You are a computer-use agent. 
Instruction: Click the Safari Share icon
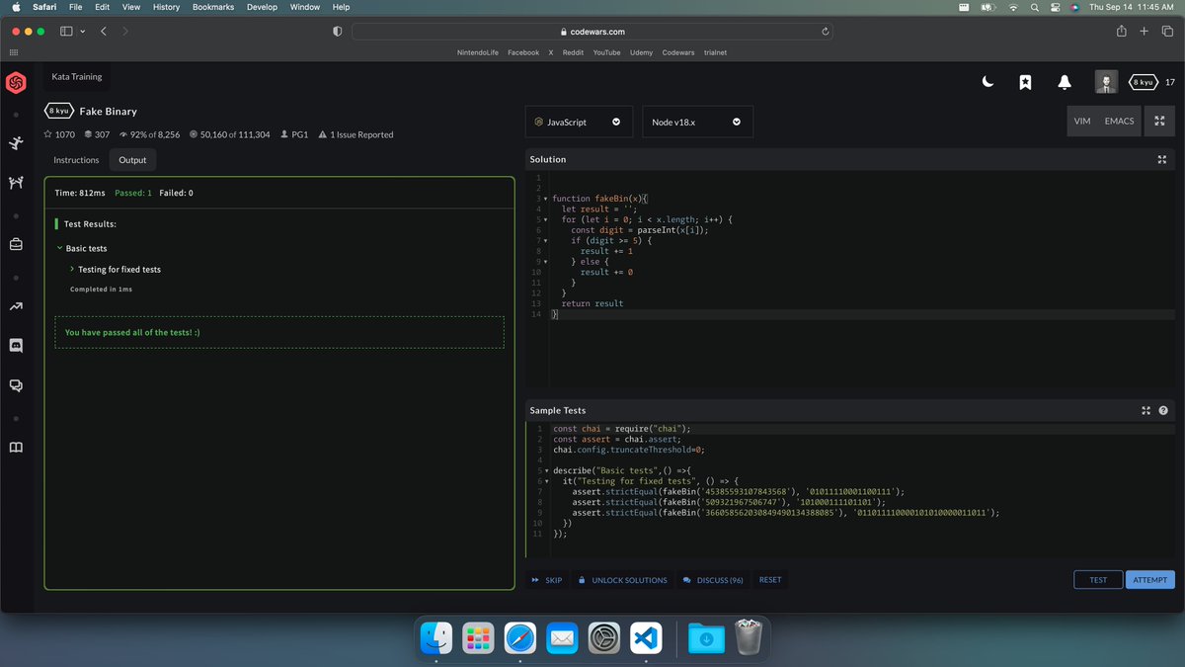[x=1122, y=31]
